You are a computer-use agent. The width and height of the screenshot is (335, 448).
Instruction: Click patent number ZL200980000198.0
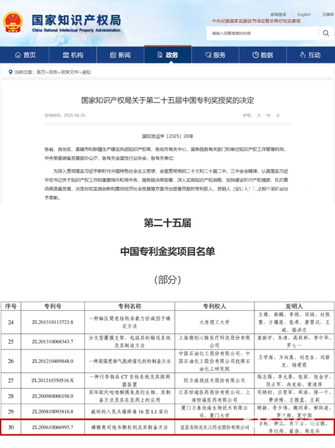click(x=52, y=396)
